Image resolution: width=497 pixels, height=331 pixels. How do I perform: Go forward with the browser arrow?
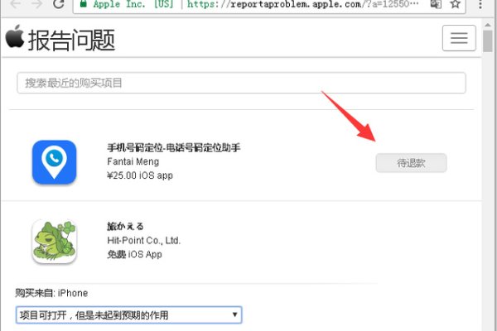tap(37, 4)
